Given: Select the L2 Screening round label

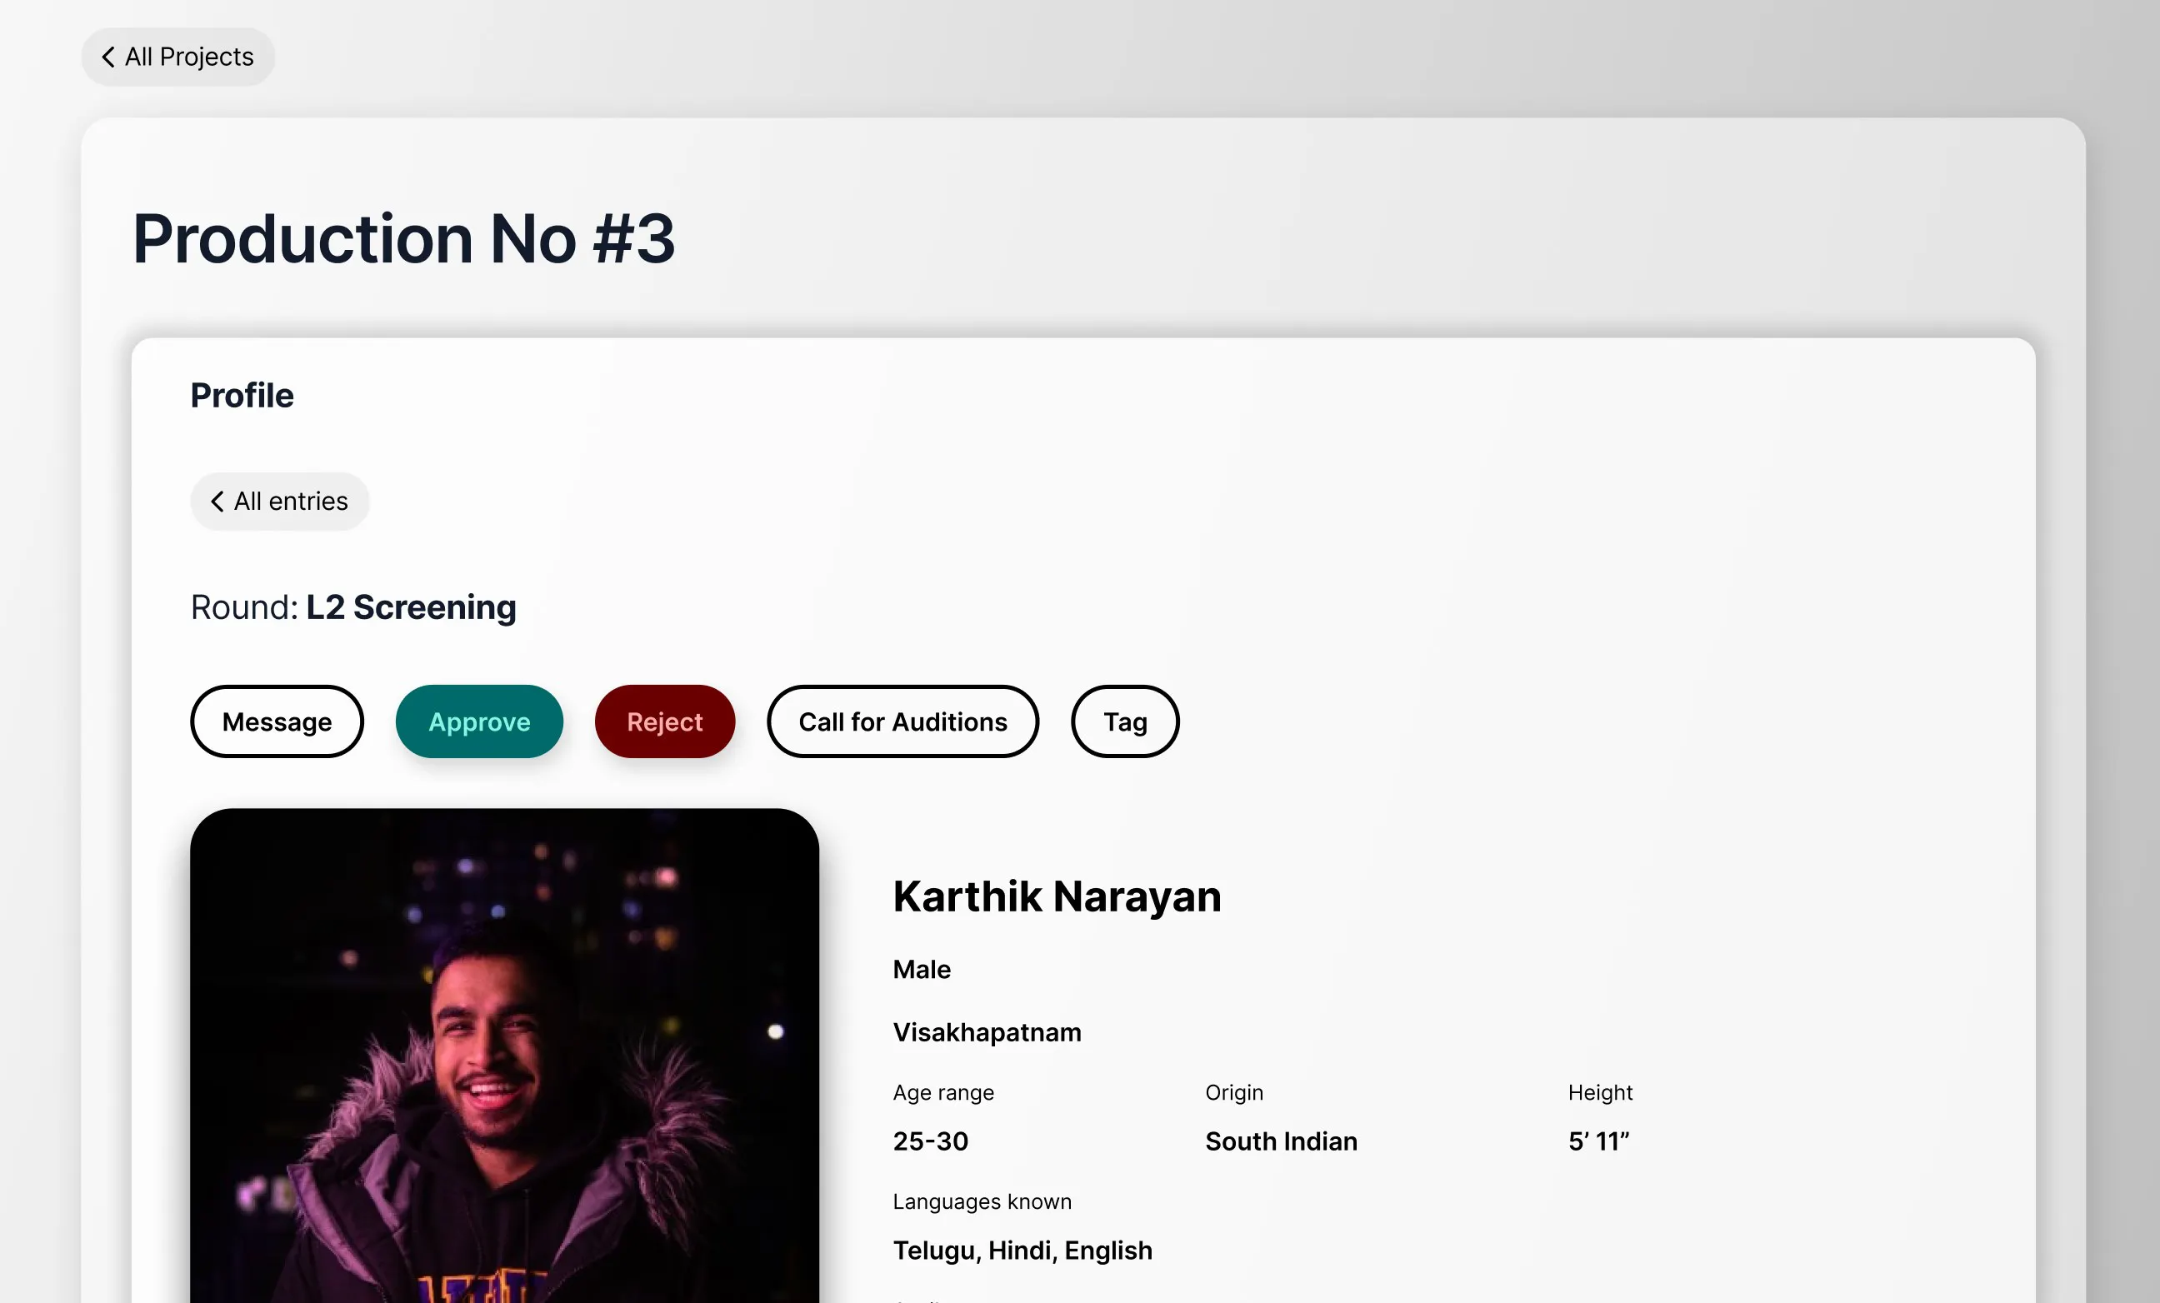Looking at the screenshot, I should coord(411,607).
